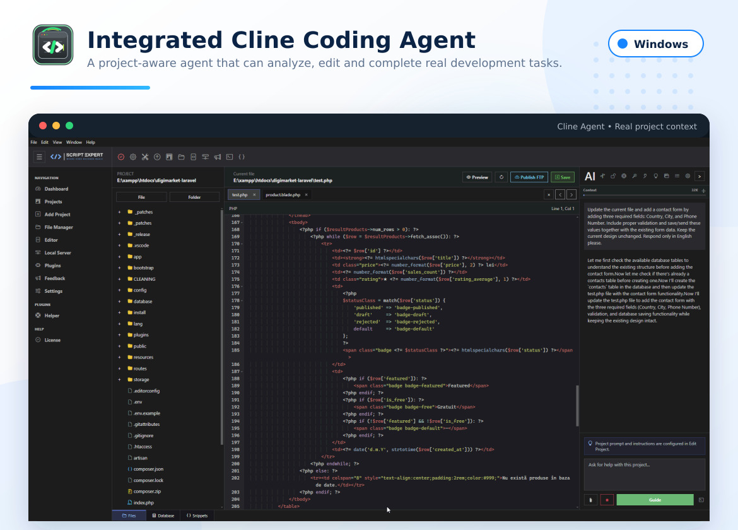Image resolution: width=738 pixels, height=530 pixels.
Task: Toggle the hamburger sidebar menu button
Action: tap(40, 156)
